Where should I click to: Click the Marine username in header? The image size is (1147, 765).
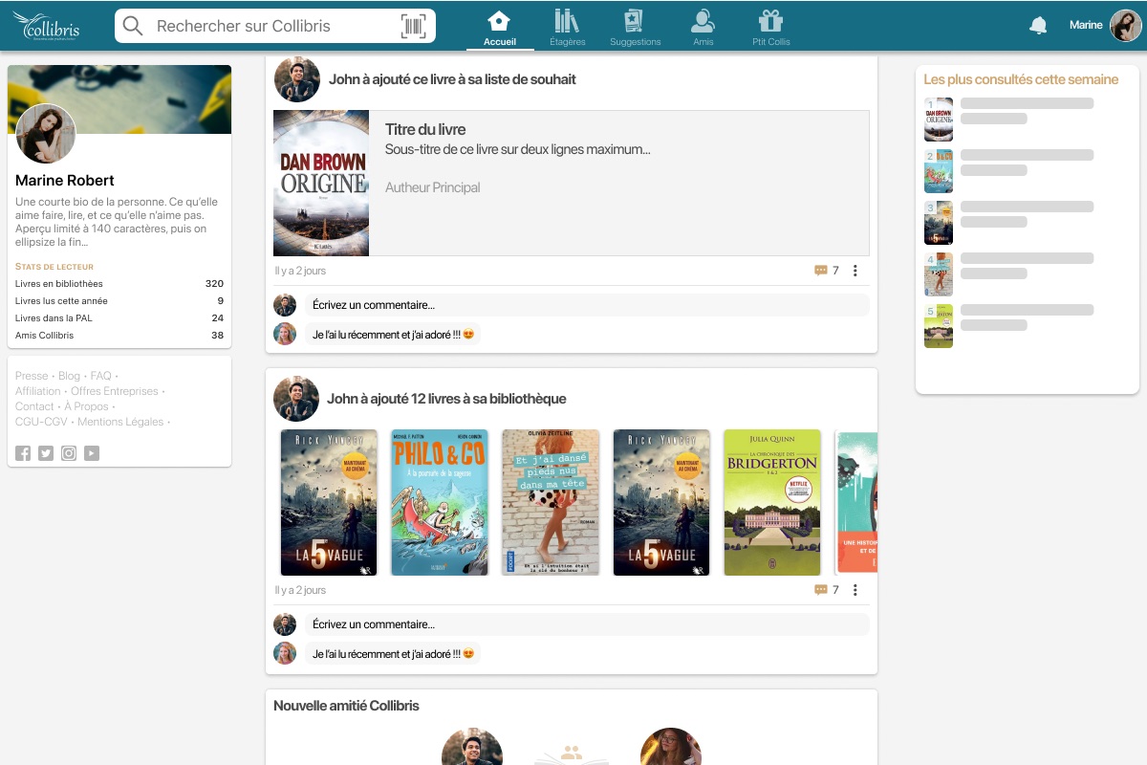tap(1086, 26)
